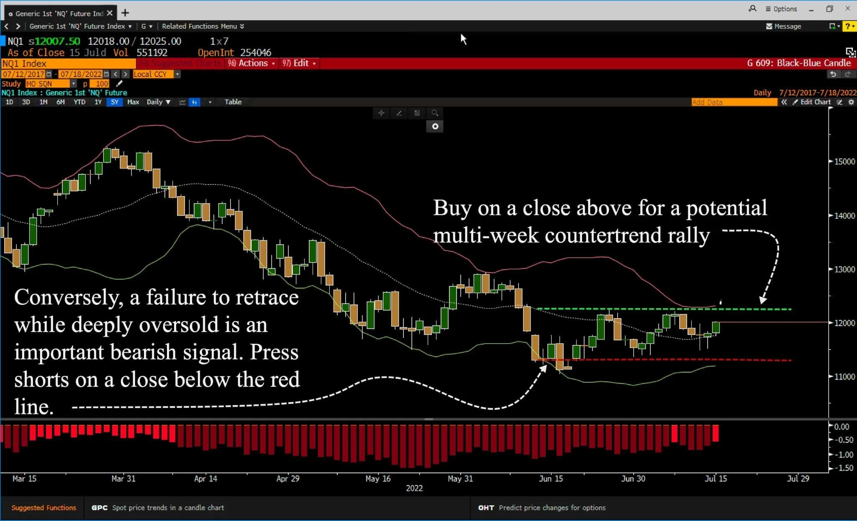Open the Actions menu
The height and width of the screenshot is (521, 857).
click(252, 63)
